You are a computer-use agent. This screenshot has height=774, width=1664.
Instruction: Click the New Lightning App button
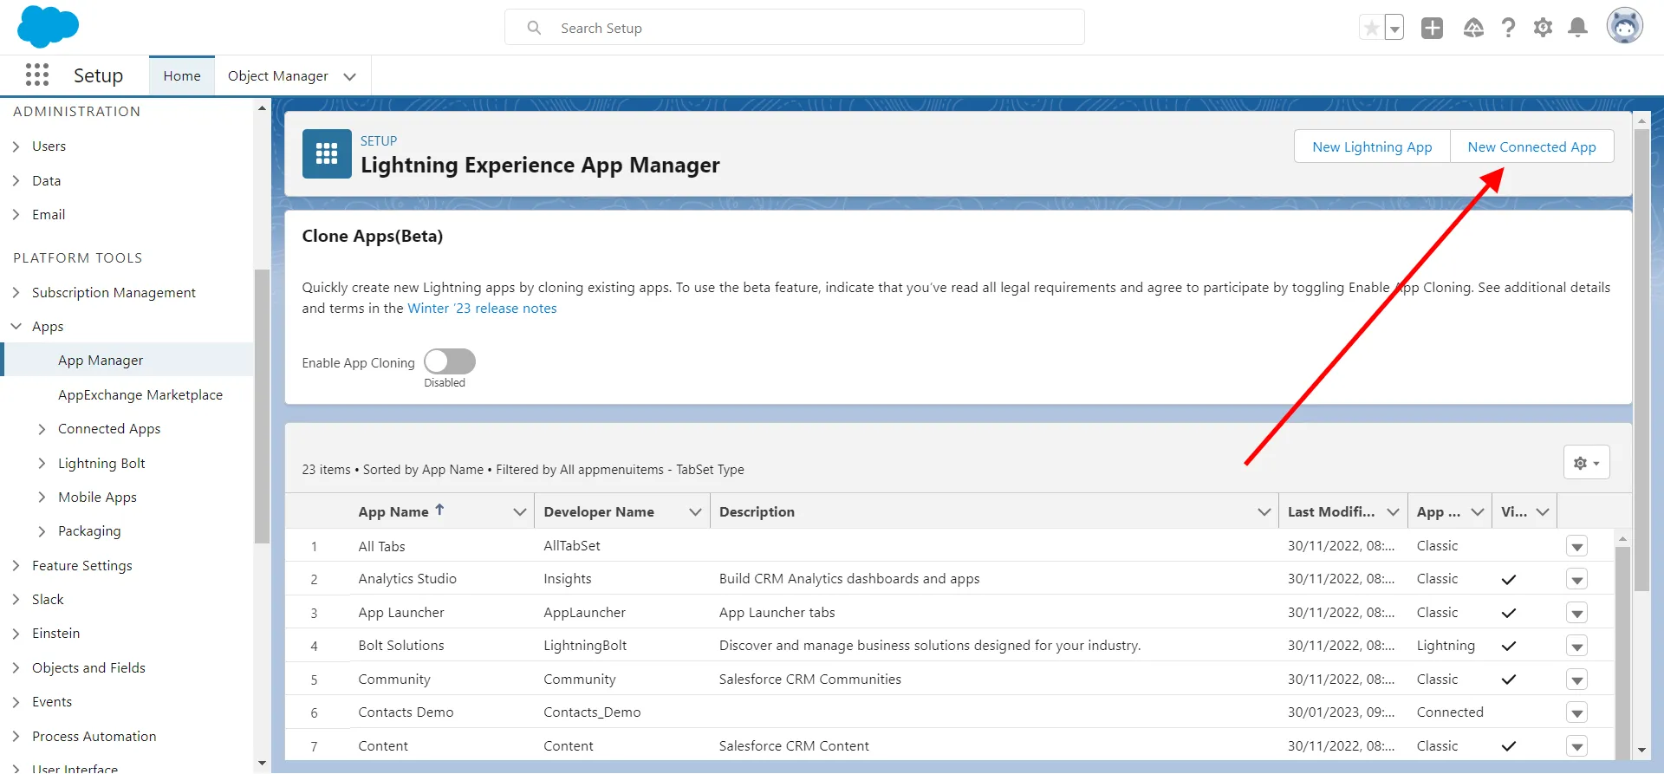click(x=1372, y=146)
